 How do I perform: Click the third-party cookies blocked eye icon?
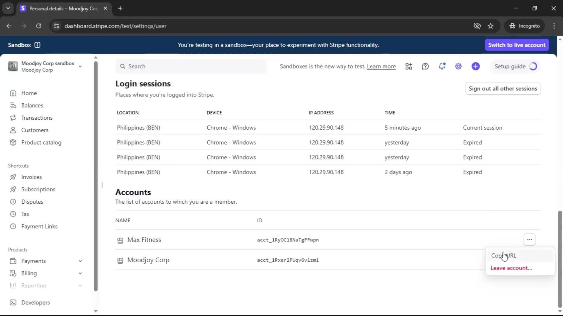(477, 26)
